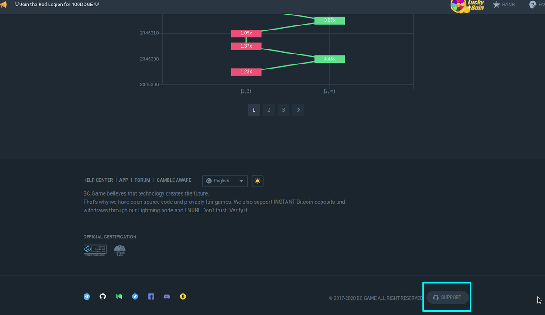Viewport: 545px width, 315px height.
Task: Open the Lucky Spin wheel
Action: (x=467, y=5)
